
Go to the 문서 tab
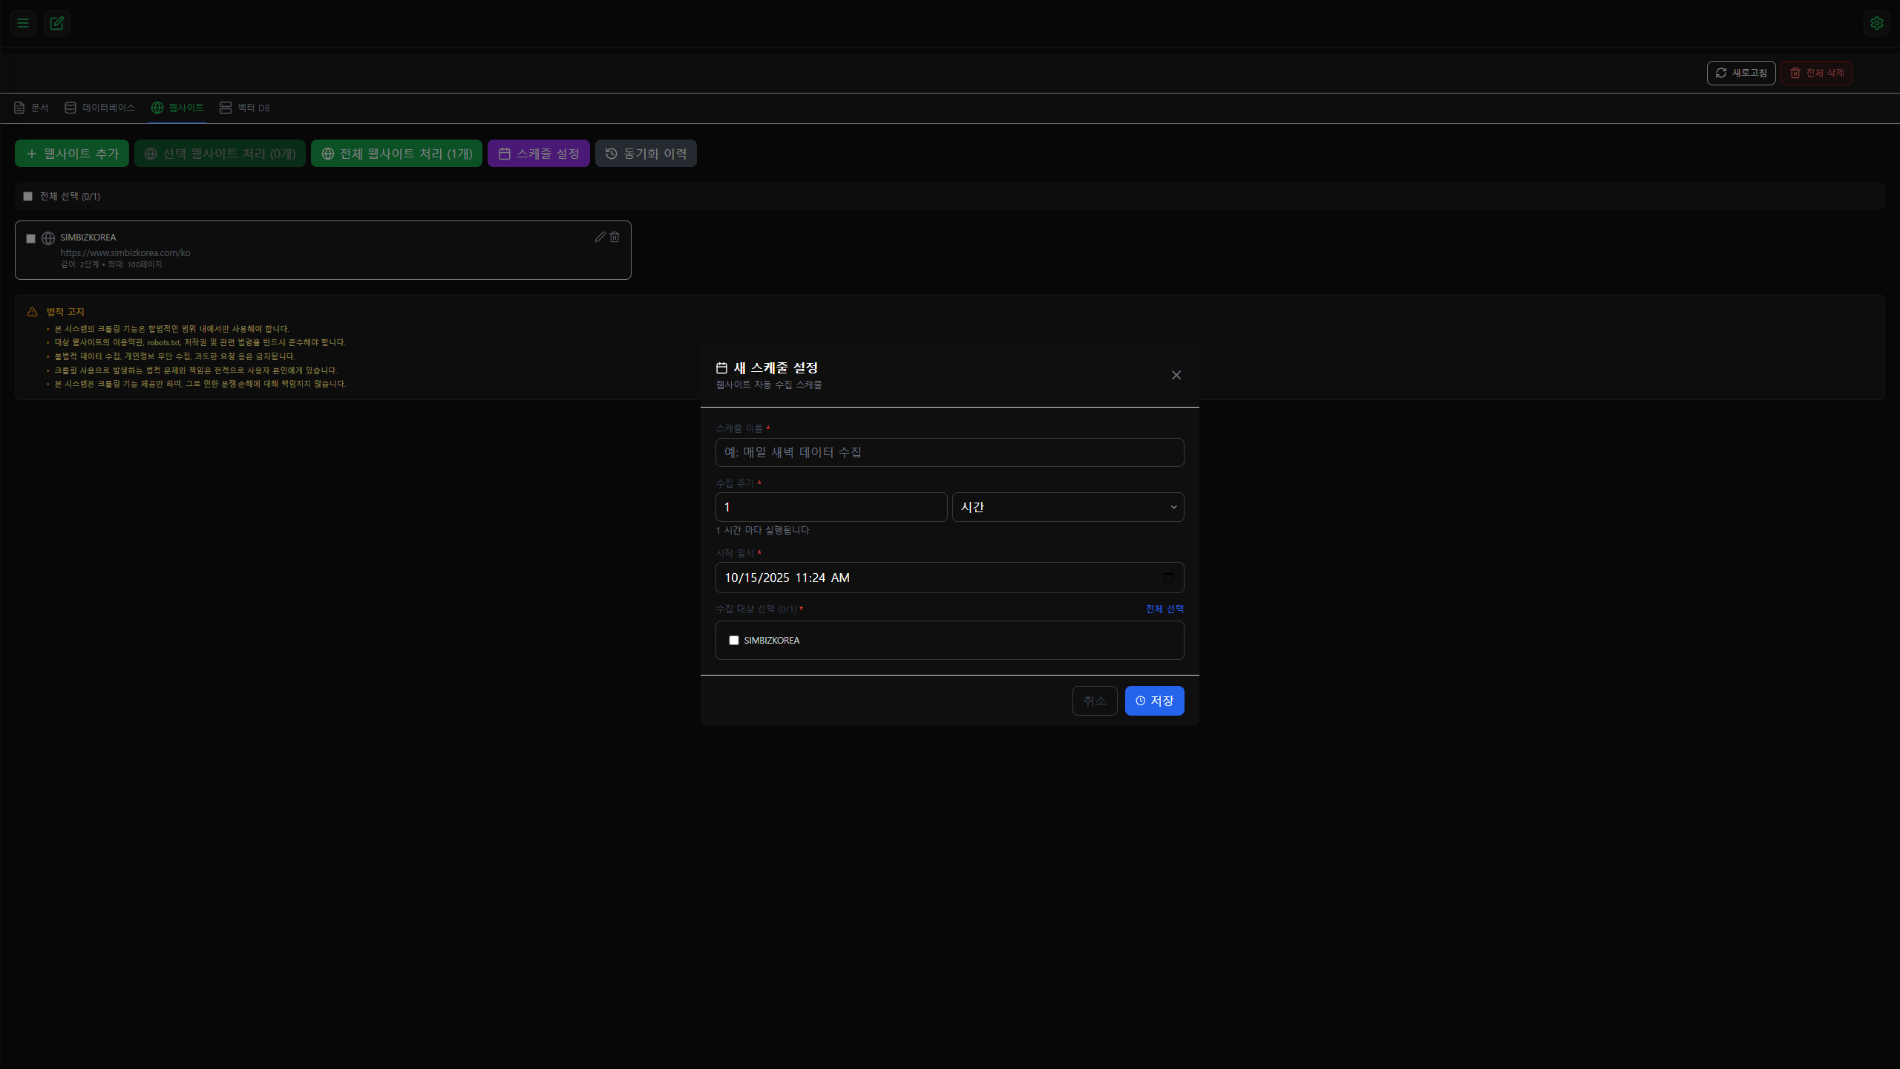31,108
